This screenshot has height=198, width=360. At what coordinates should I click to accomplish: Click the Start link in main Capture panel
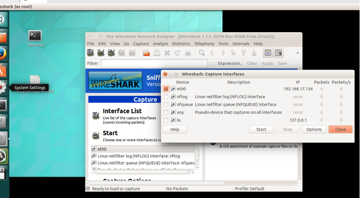[x=110, y=133]
